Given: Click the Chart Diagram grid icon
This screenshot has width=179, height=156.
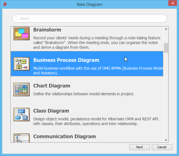Looking at the screenshot, I should [x=22, y=89].
